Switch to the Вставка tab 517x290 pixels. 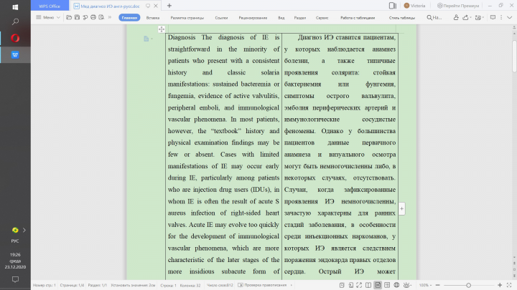153,18
